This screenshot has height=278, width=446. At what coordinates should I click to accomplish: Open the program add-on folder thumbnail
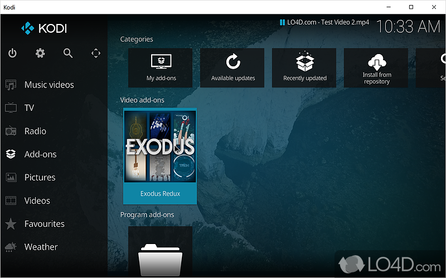pos(160,252)
